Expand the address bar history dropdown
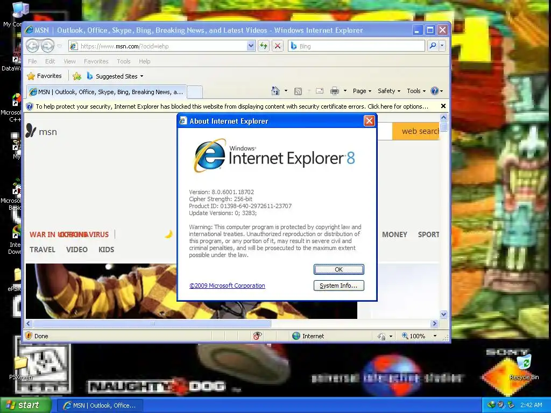Viewport: 551px width, 413px height. (x=251, y=46)
